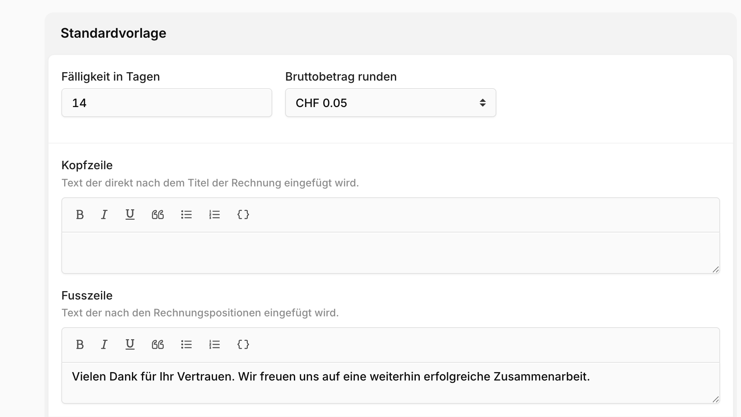Toggle bold in Fusszeile editor
The width and height of the screenshot is (741, 417).
point(80,345)
